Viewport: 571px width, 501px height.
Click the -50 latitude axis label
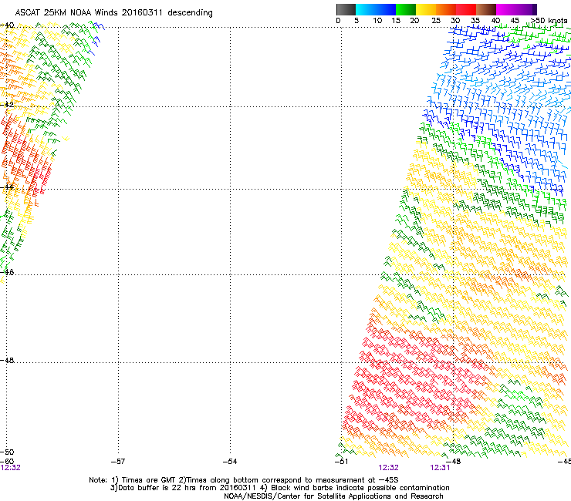pos(7,452)
